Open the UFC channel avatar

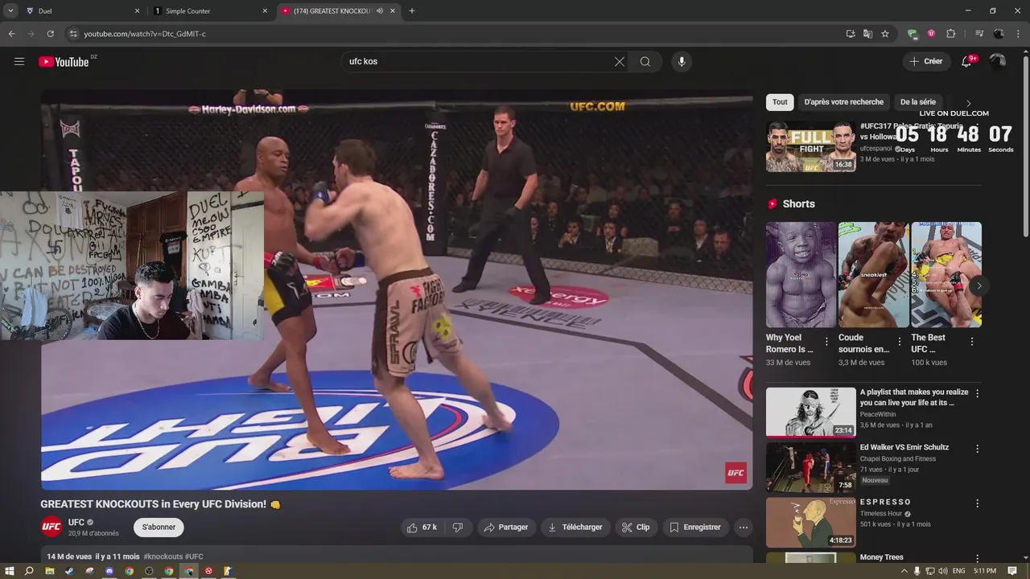tap(51, 528)
